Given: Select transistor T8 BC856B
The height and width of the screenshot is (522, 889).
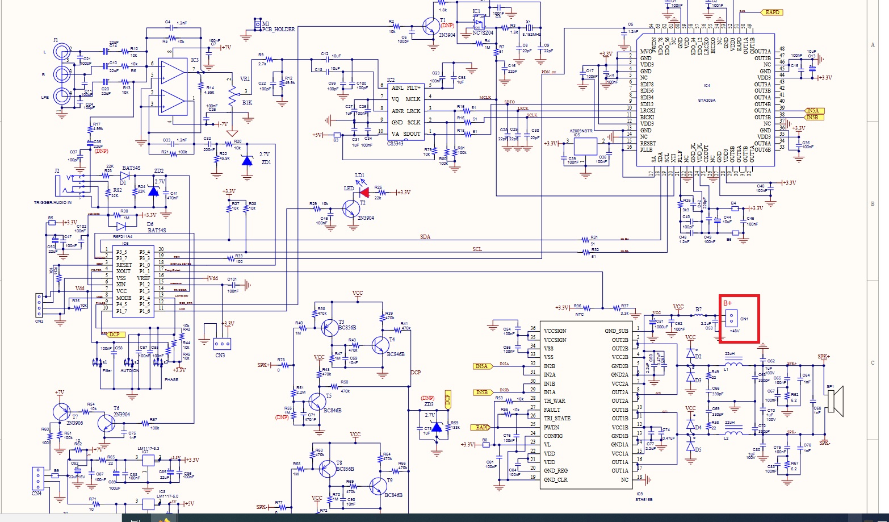Looking at the screenshot, I should [328, 469].
